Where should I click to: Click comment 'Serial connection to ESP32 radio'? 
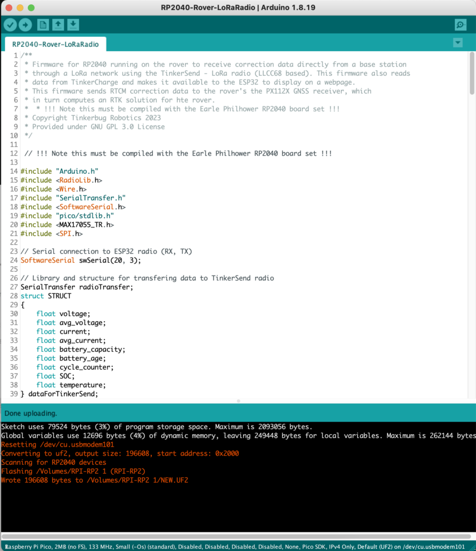pos(106,252)
